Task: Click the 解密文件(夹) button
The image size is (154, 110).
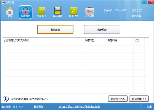Action: click(x=139, y=99)
